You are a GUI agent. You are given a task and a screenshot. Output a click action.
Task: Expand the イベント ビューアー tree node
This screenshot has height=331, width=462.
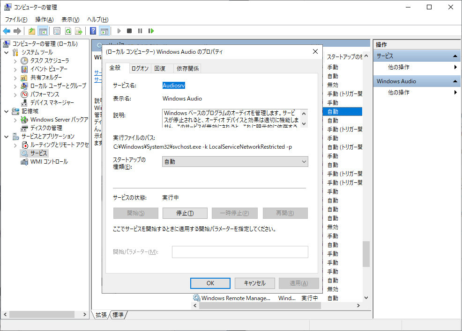[15, 69]
